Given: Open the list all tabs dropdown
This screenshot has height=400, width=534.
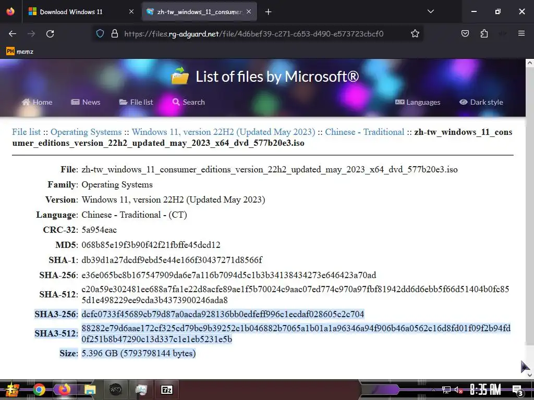Looking at the screenshot, I should pyautogui.click(x=431, y=11).
